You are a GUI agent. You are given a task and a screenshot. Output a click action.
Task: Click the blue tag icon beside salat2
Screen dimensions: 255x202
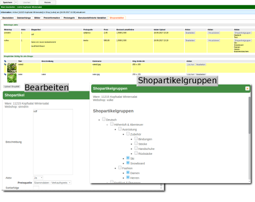[x=5, y=64]
